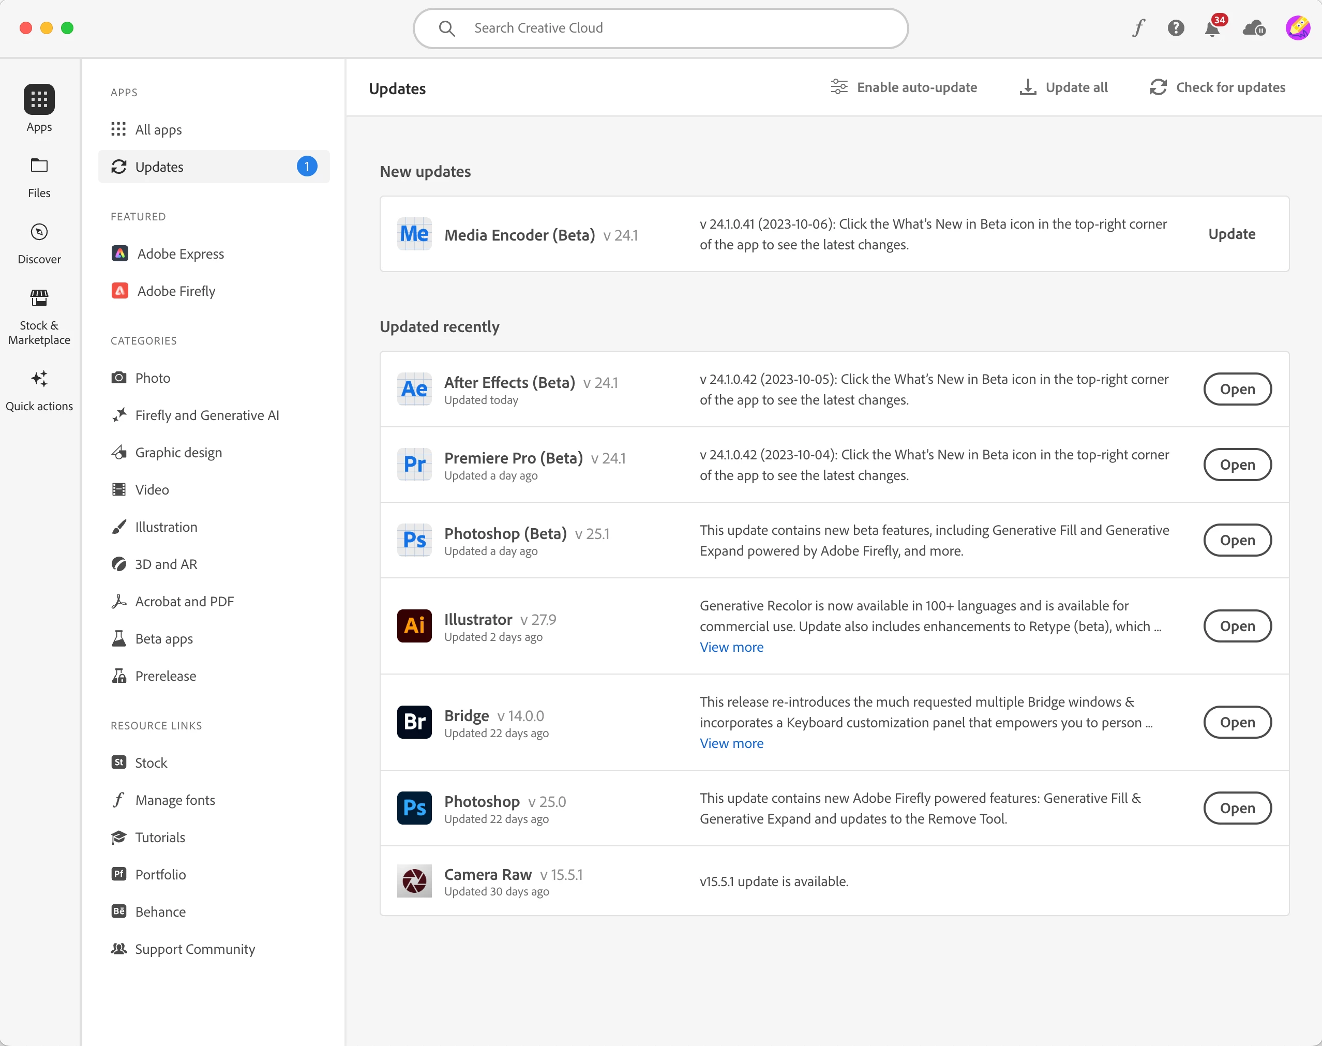Select All apps in sidebar
The width and height of the screenshot is (1322, 1046).
tap(158, 130)
